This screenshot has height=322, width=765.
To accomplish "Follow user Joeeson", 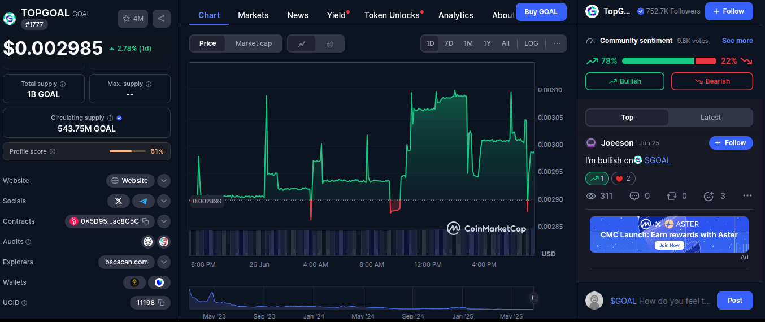I will pyautogui.click(x=731, y=143).
